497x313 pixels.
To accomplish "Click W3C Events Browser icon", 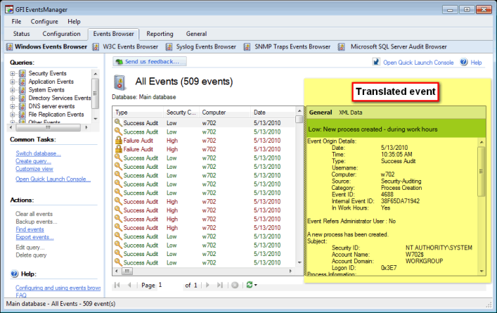I will 96,47.
